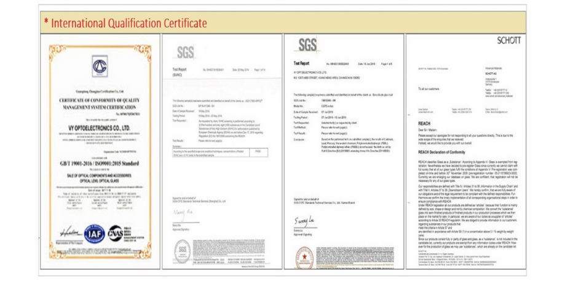
Task: Click the signature on the ISO certificate
Action: [x=69, y=232]
